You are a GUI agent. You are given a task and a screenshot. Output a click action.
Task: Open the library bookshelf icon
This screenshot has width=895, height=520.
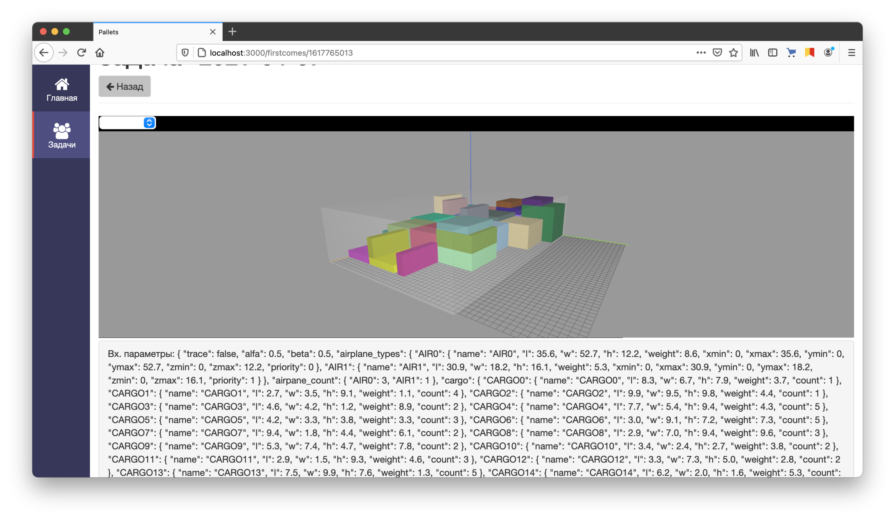click(x=754, y=53)
